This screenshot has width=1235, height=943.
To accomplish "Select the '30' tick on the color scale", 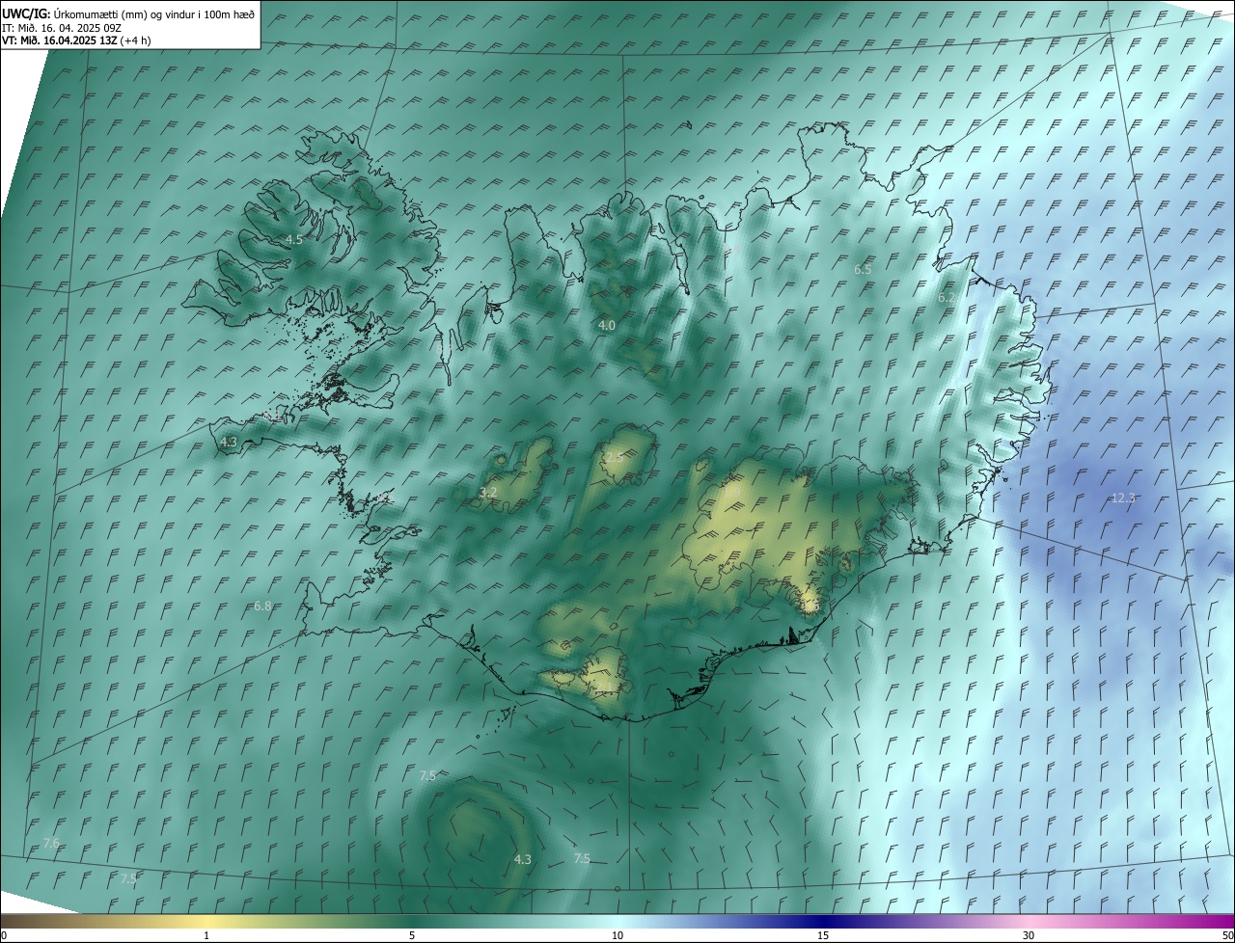I will tap(1029, 935).
